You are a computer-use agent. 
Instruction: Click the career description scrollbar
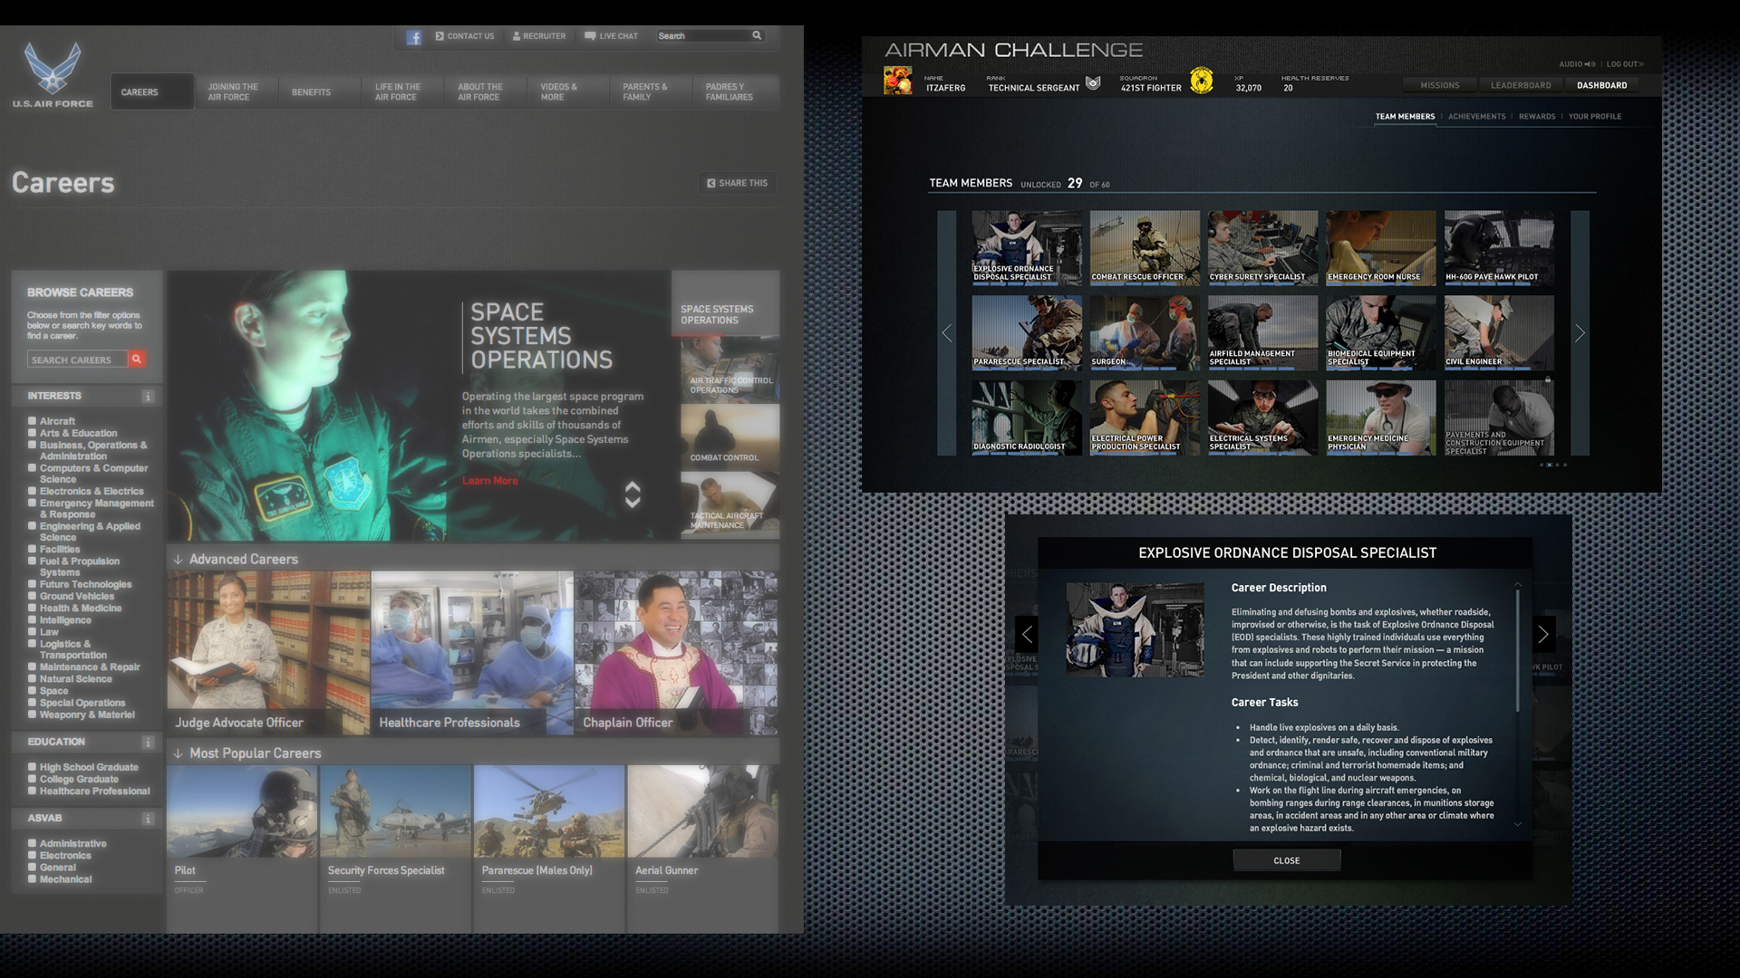click(1518, 652)
